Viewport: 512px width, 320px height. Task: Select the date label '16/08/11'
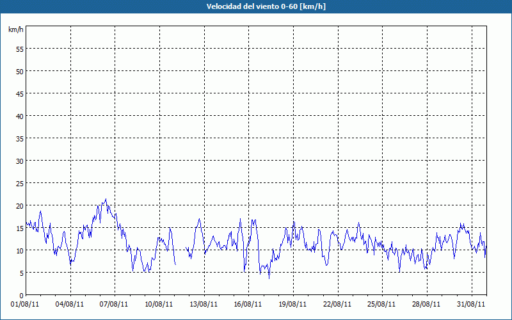(248, 305)
